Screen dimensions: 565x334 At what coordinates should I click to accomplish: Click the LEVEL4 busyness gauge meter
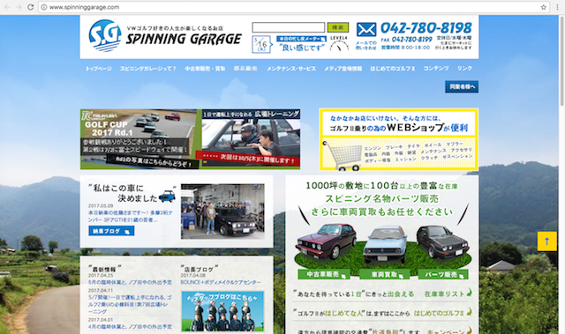(339, 43)
